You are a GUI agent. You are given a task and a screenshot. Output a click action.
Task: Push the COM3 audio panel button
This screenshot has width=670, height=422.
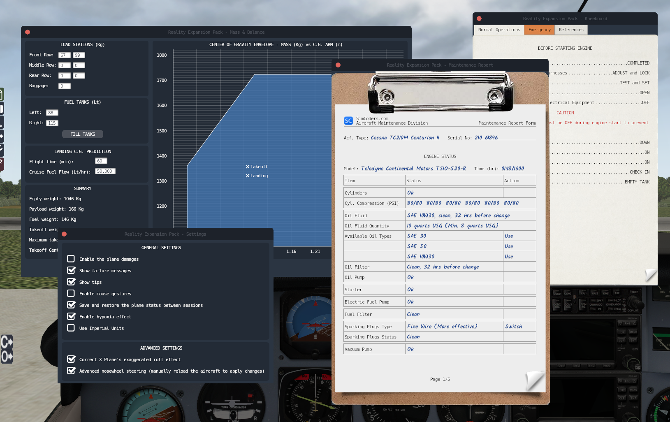pyautogui.click(x=568, y=292)
